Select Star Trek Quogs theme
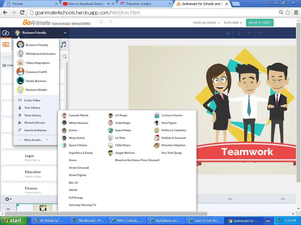 coord(171,153)
